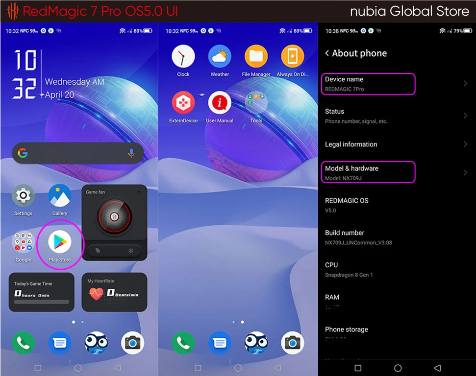
Task: Open the clock date widget on home screen
Action: 58,74
